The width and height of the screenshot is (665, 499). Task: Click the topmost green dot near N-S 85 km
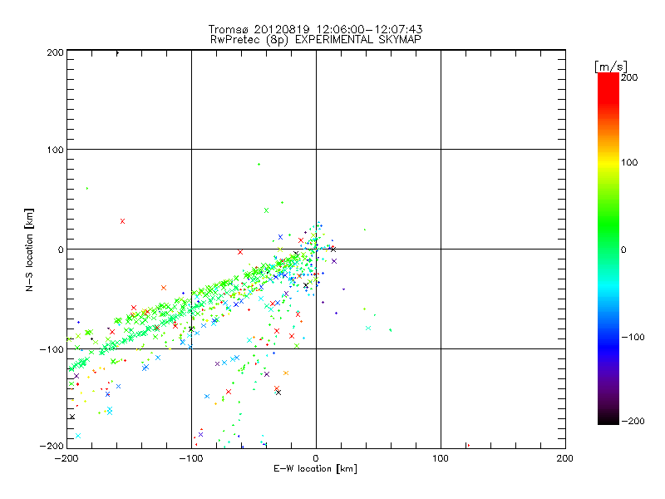259,164
